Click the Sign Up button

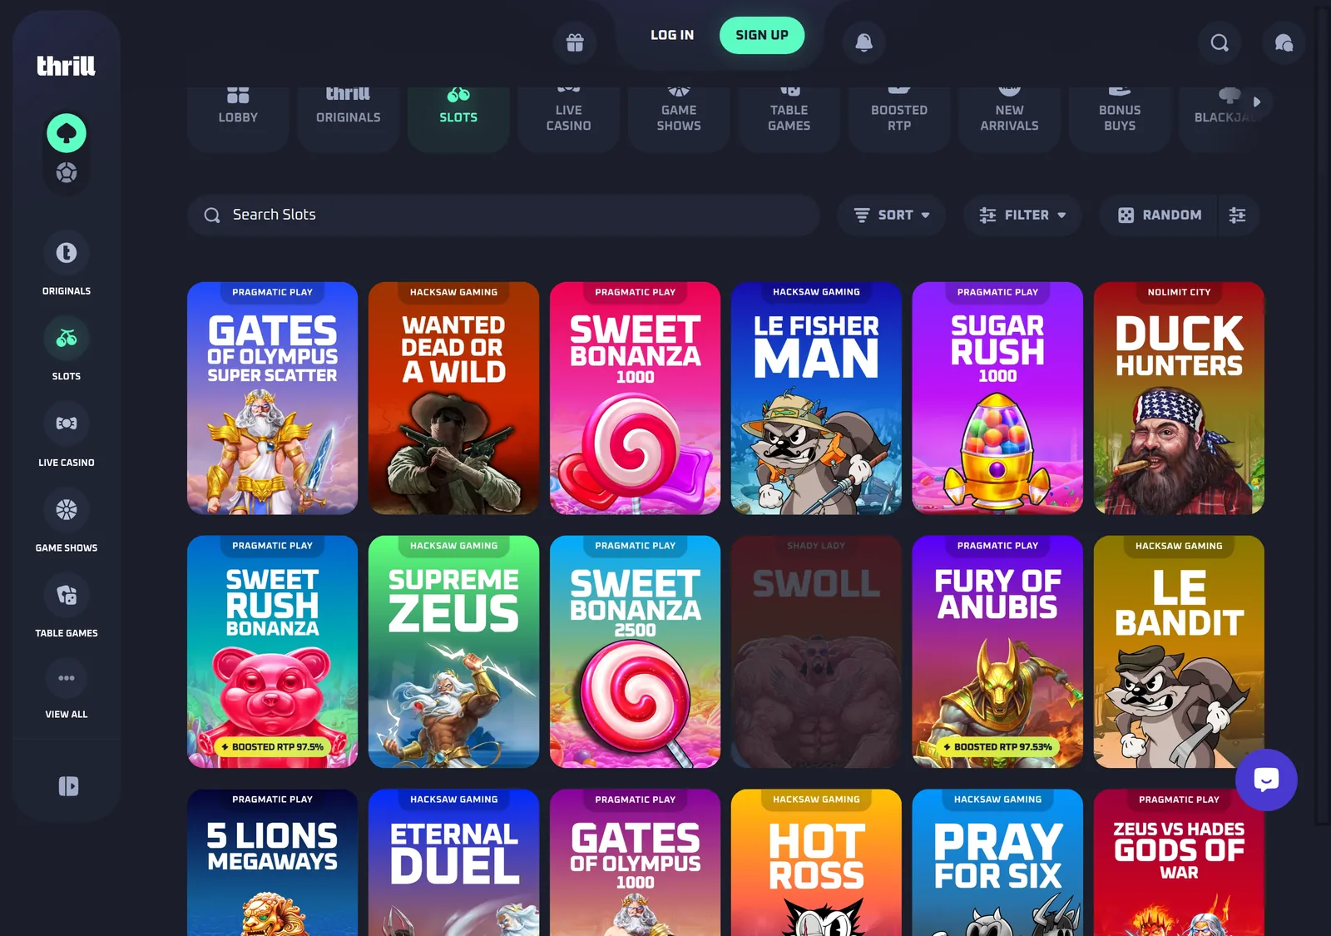tap(762, 35)
